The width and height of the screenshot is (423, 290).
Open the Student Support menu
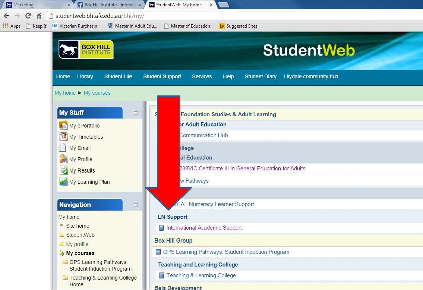[x=162, y=77]
